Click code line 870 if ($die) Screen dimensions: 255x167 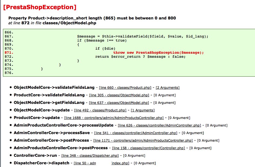coord(105,49)
